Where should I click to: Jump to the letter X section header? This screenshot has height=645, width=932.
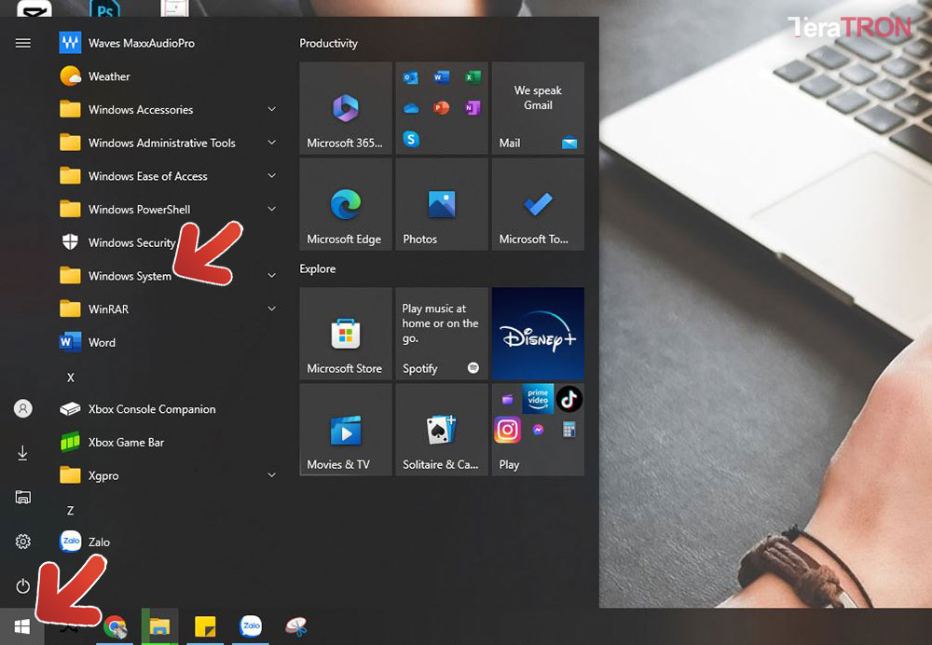point(70,377)
